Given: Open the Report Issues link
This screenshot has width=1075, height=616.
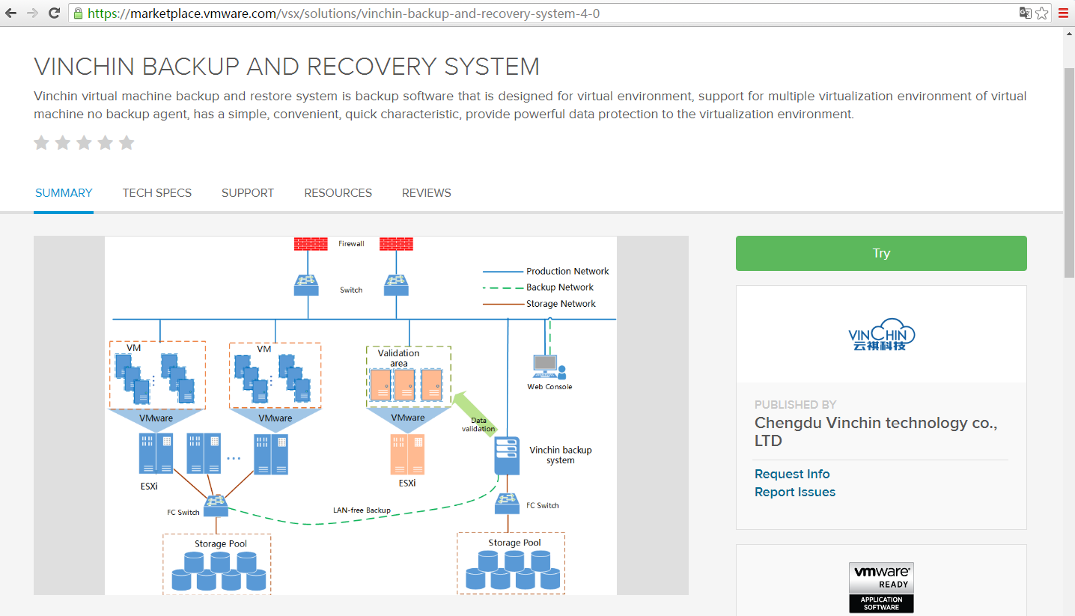Looking at the screenshot, I should click(795, 492).
